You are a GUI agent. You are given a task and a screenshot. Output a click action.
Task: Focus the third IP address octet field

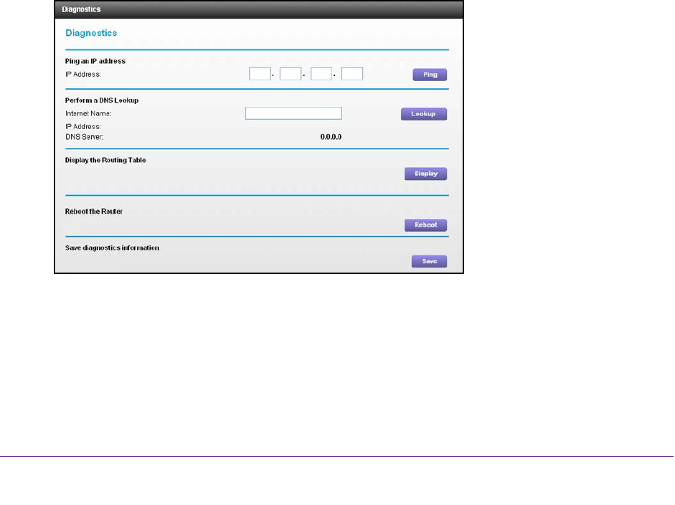(321, 74)
